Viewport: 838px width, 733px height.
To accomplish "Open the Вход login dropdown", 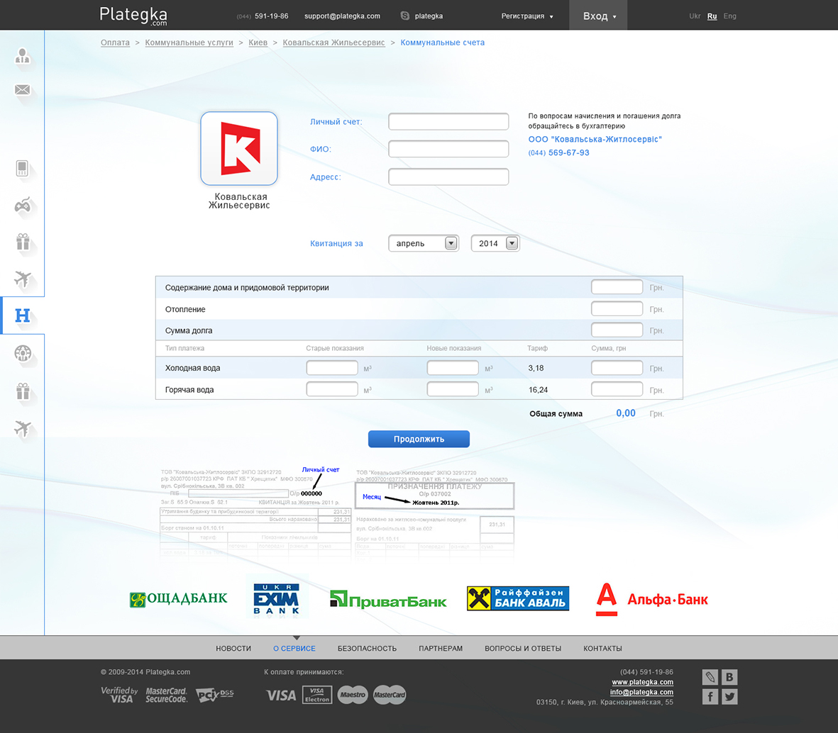I will tap(599, 16).
